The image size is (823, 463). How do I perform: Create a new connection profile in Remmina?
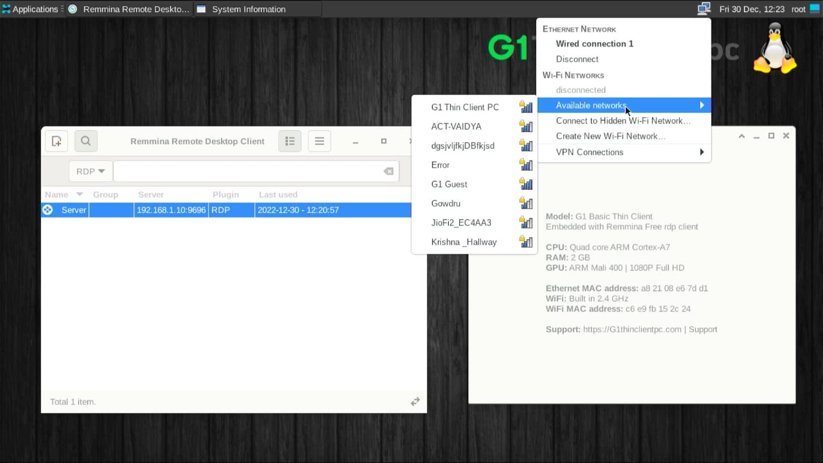pos(56,140)
